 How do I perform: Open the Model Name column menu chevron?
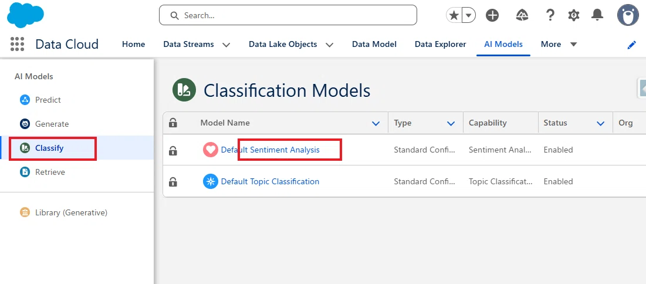click(376, 123)
